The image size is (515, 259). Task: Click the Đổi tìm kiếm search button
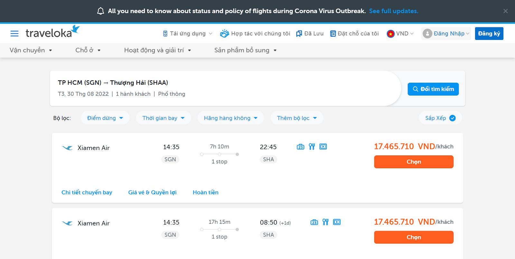click(x=433, y=89)
